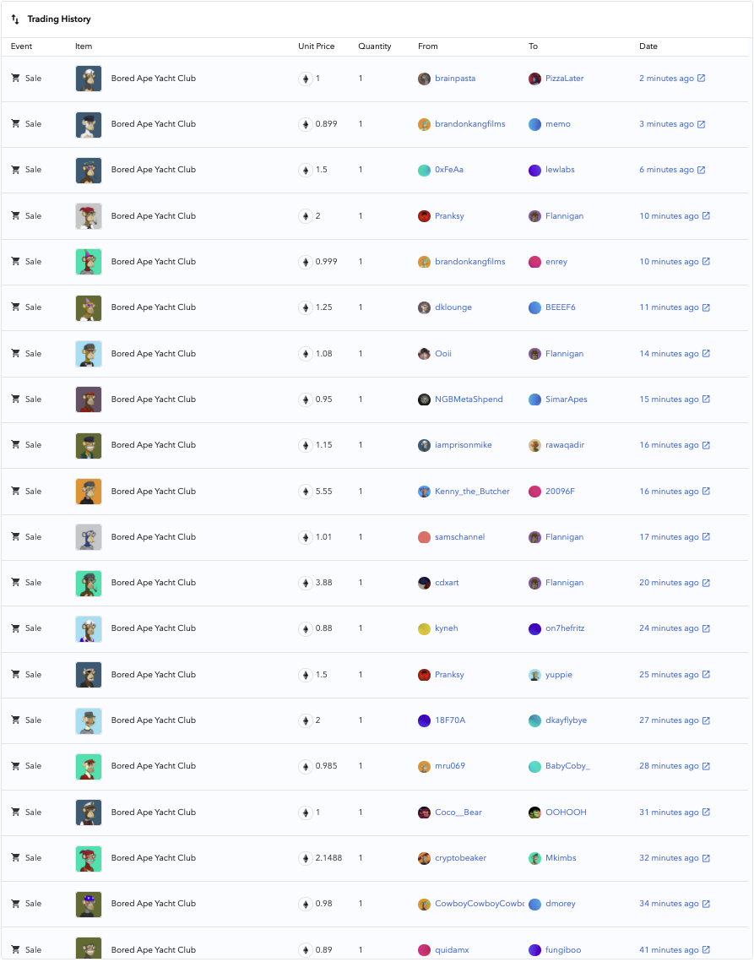The width and height of the screenshot is (754, 962).
Task: Open the ape thumbnail in the Pranksy to Flannigan row
Action: tap(89, 216)
